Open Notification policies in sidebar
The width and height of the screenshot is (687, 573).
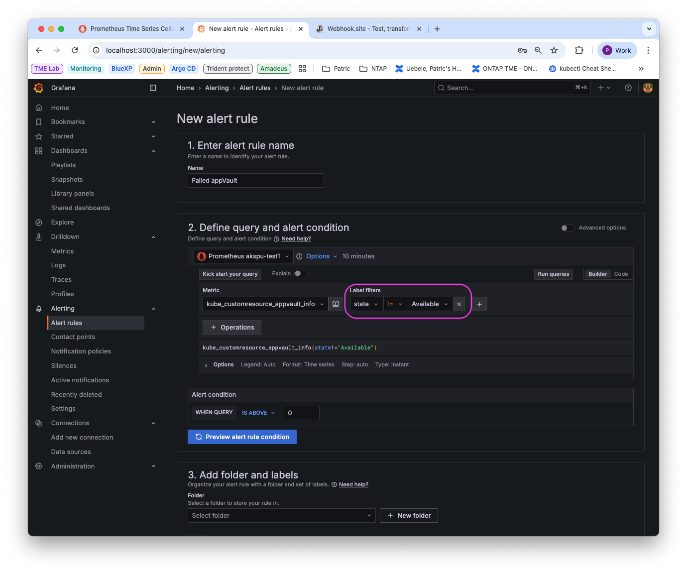[x=81, y=351]
